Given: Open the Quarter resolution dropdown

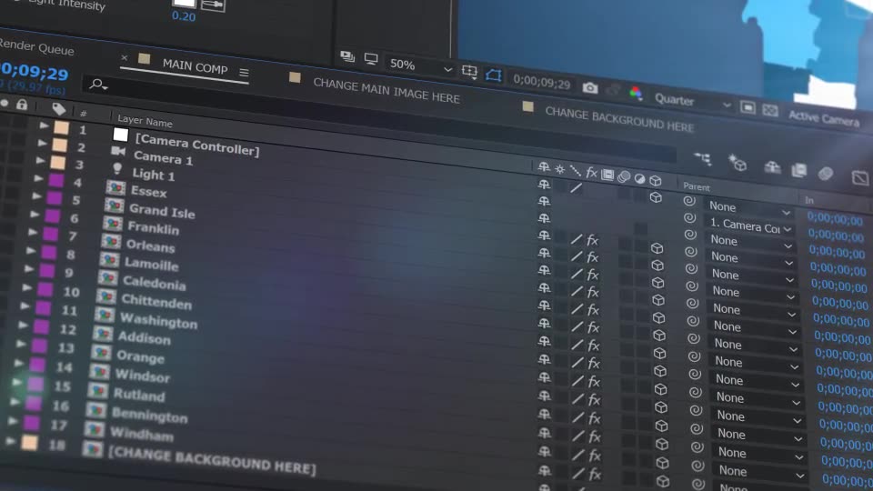Looking at the screenshot, I should point(692,101).
